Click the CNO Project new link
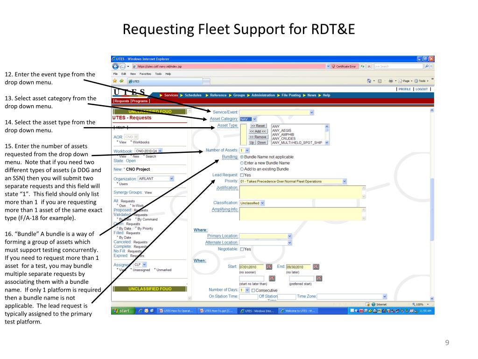Screen dimensions: 478x359 138,169
